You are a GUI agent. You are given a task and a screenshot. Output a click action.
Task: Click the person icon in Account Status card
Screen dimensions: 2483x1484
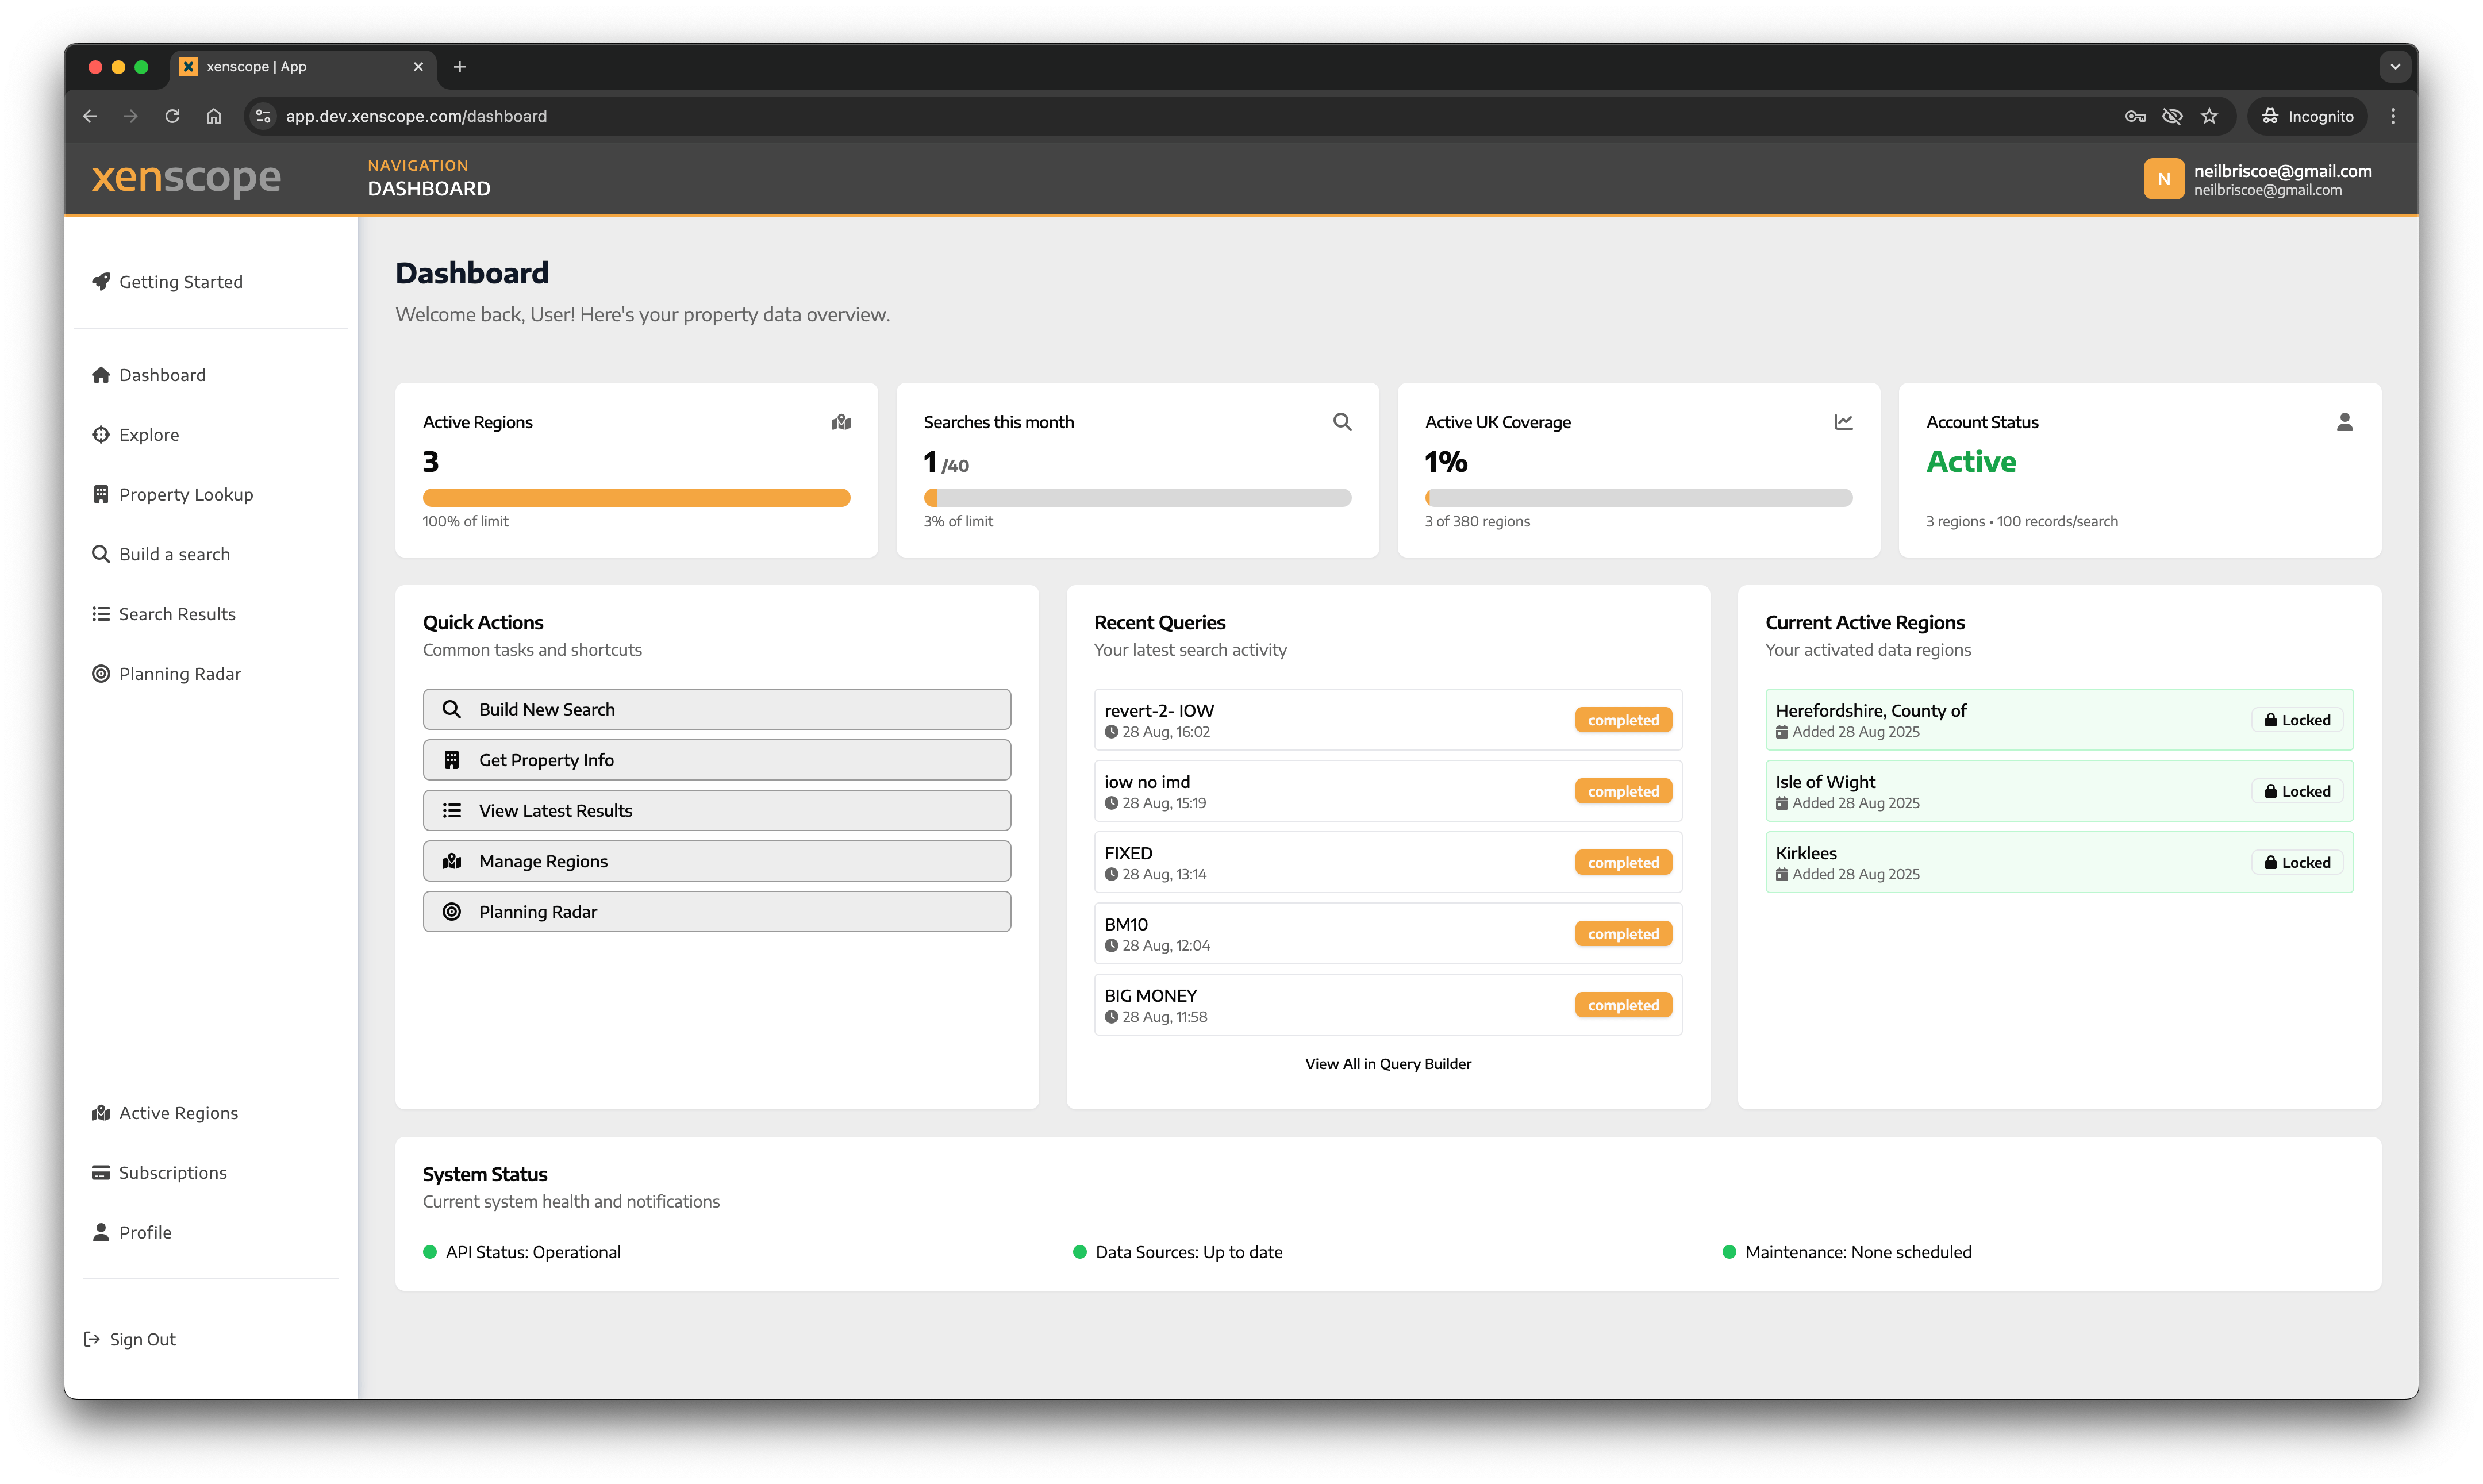tap(2344, 422)
